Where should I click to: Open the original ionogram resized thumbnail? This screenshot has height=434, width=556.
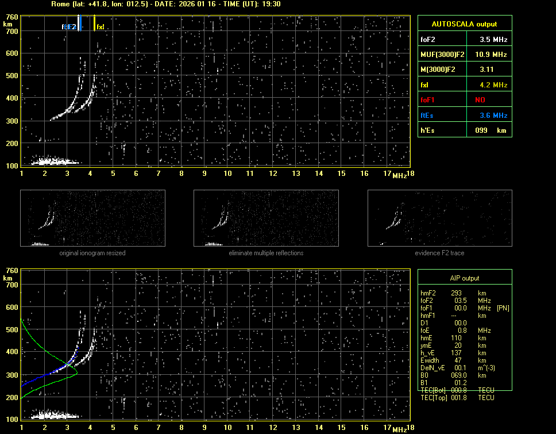[x=92, y=218]
